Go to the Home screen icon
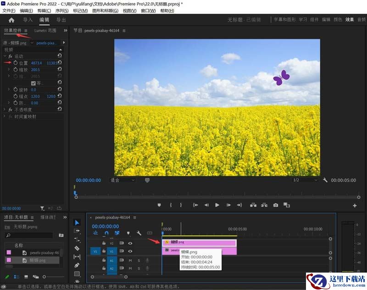Viewport: 367px width, 290px height. tap(11, 20)
